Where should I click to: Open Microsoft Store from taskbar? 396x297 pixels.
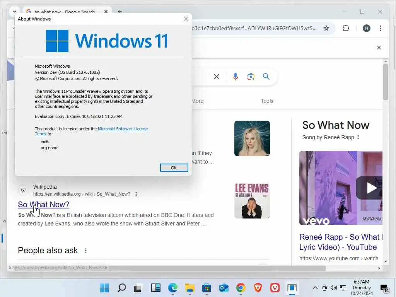pyautogui.click(x=207, y=288)
